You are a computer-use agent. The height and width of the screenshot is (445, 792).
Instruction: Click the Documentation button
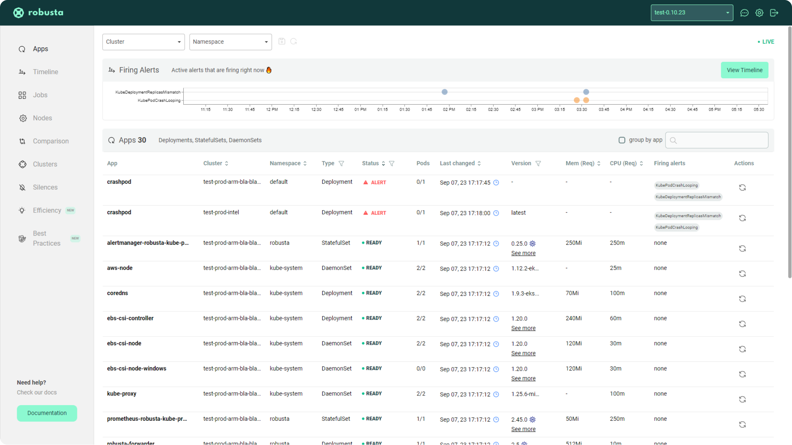point(47,413)
